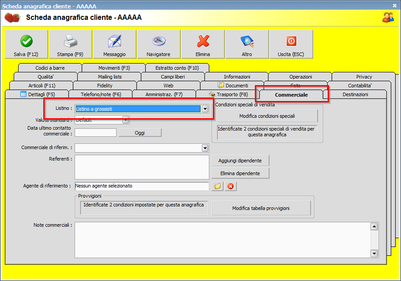
Task: Go to Mailing lists tab
Action: (x=110, y=77)
